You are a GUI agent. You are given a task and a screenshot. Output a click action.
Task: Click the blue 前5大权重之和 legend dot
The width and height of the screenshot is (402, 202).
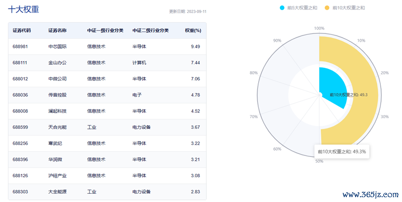tap(282, 8)
